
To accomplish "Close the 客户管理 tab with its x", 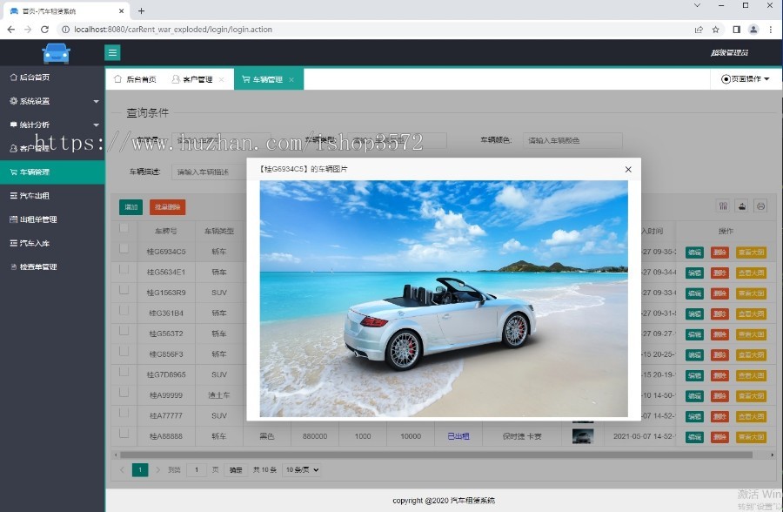I will 221,79.
